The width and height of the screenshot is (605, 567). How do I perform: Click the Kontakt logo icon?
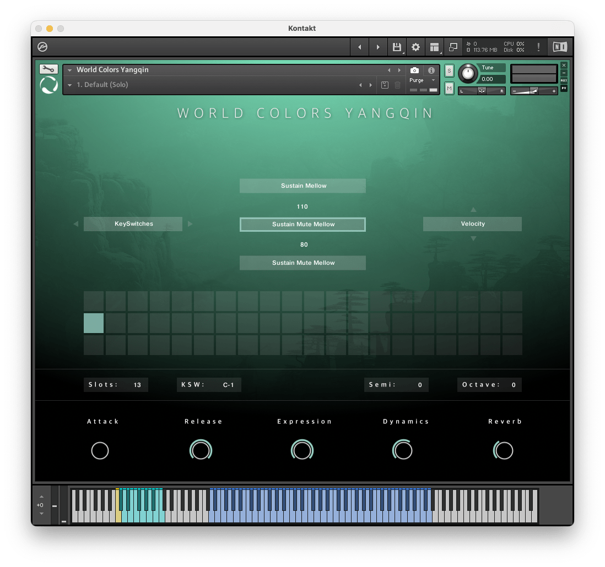[42, 47]
